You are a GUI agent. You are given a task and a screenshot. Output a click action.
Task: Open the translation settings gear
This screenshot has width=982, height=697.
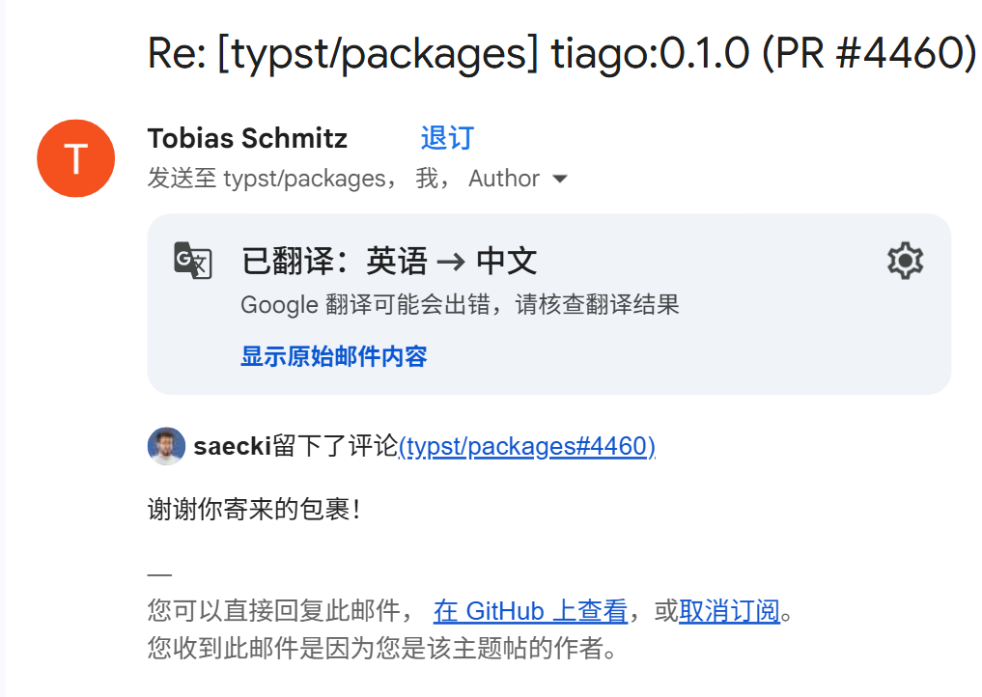[905, 261]
